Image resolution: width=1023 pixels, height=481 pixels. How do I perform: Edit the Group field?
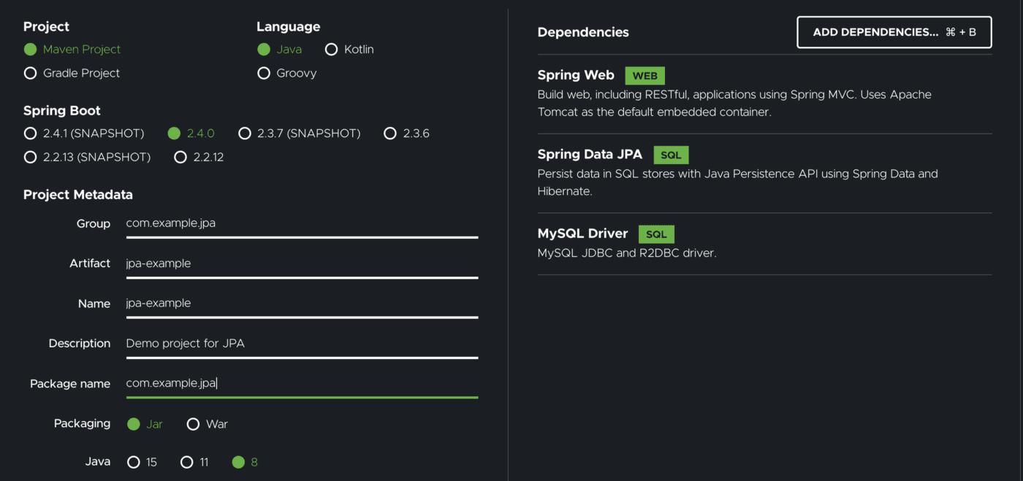pos(302,224)
